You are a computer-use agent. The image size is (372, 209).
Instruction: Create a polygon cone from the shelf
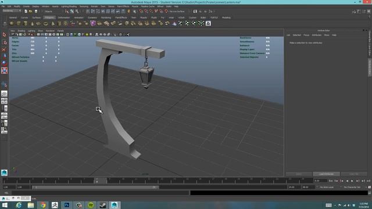click(33, 23)
